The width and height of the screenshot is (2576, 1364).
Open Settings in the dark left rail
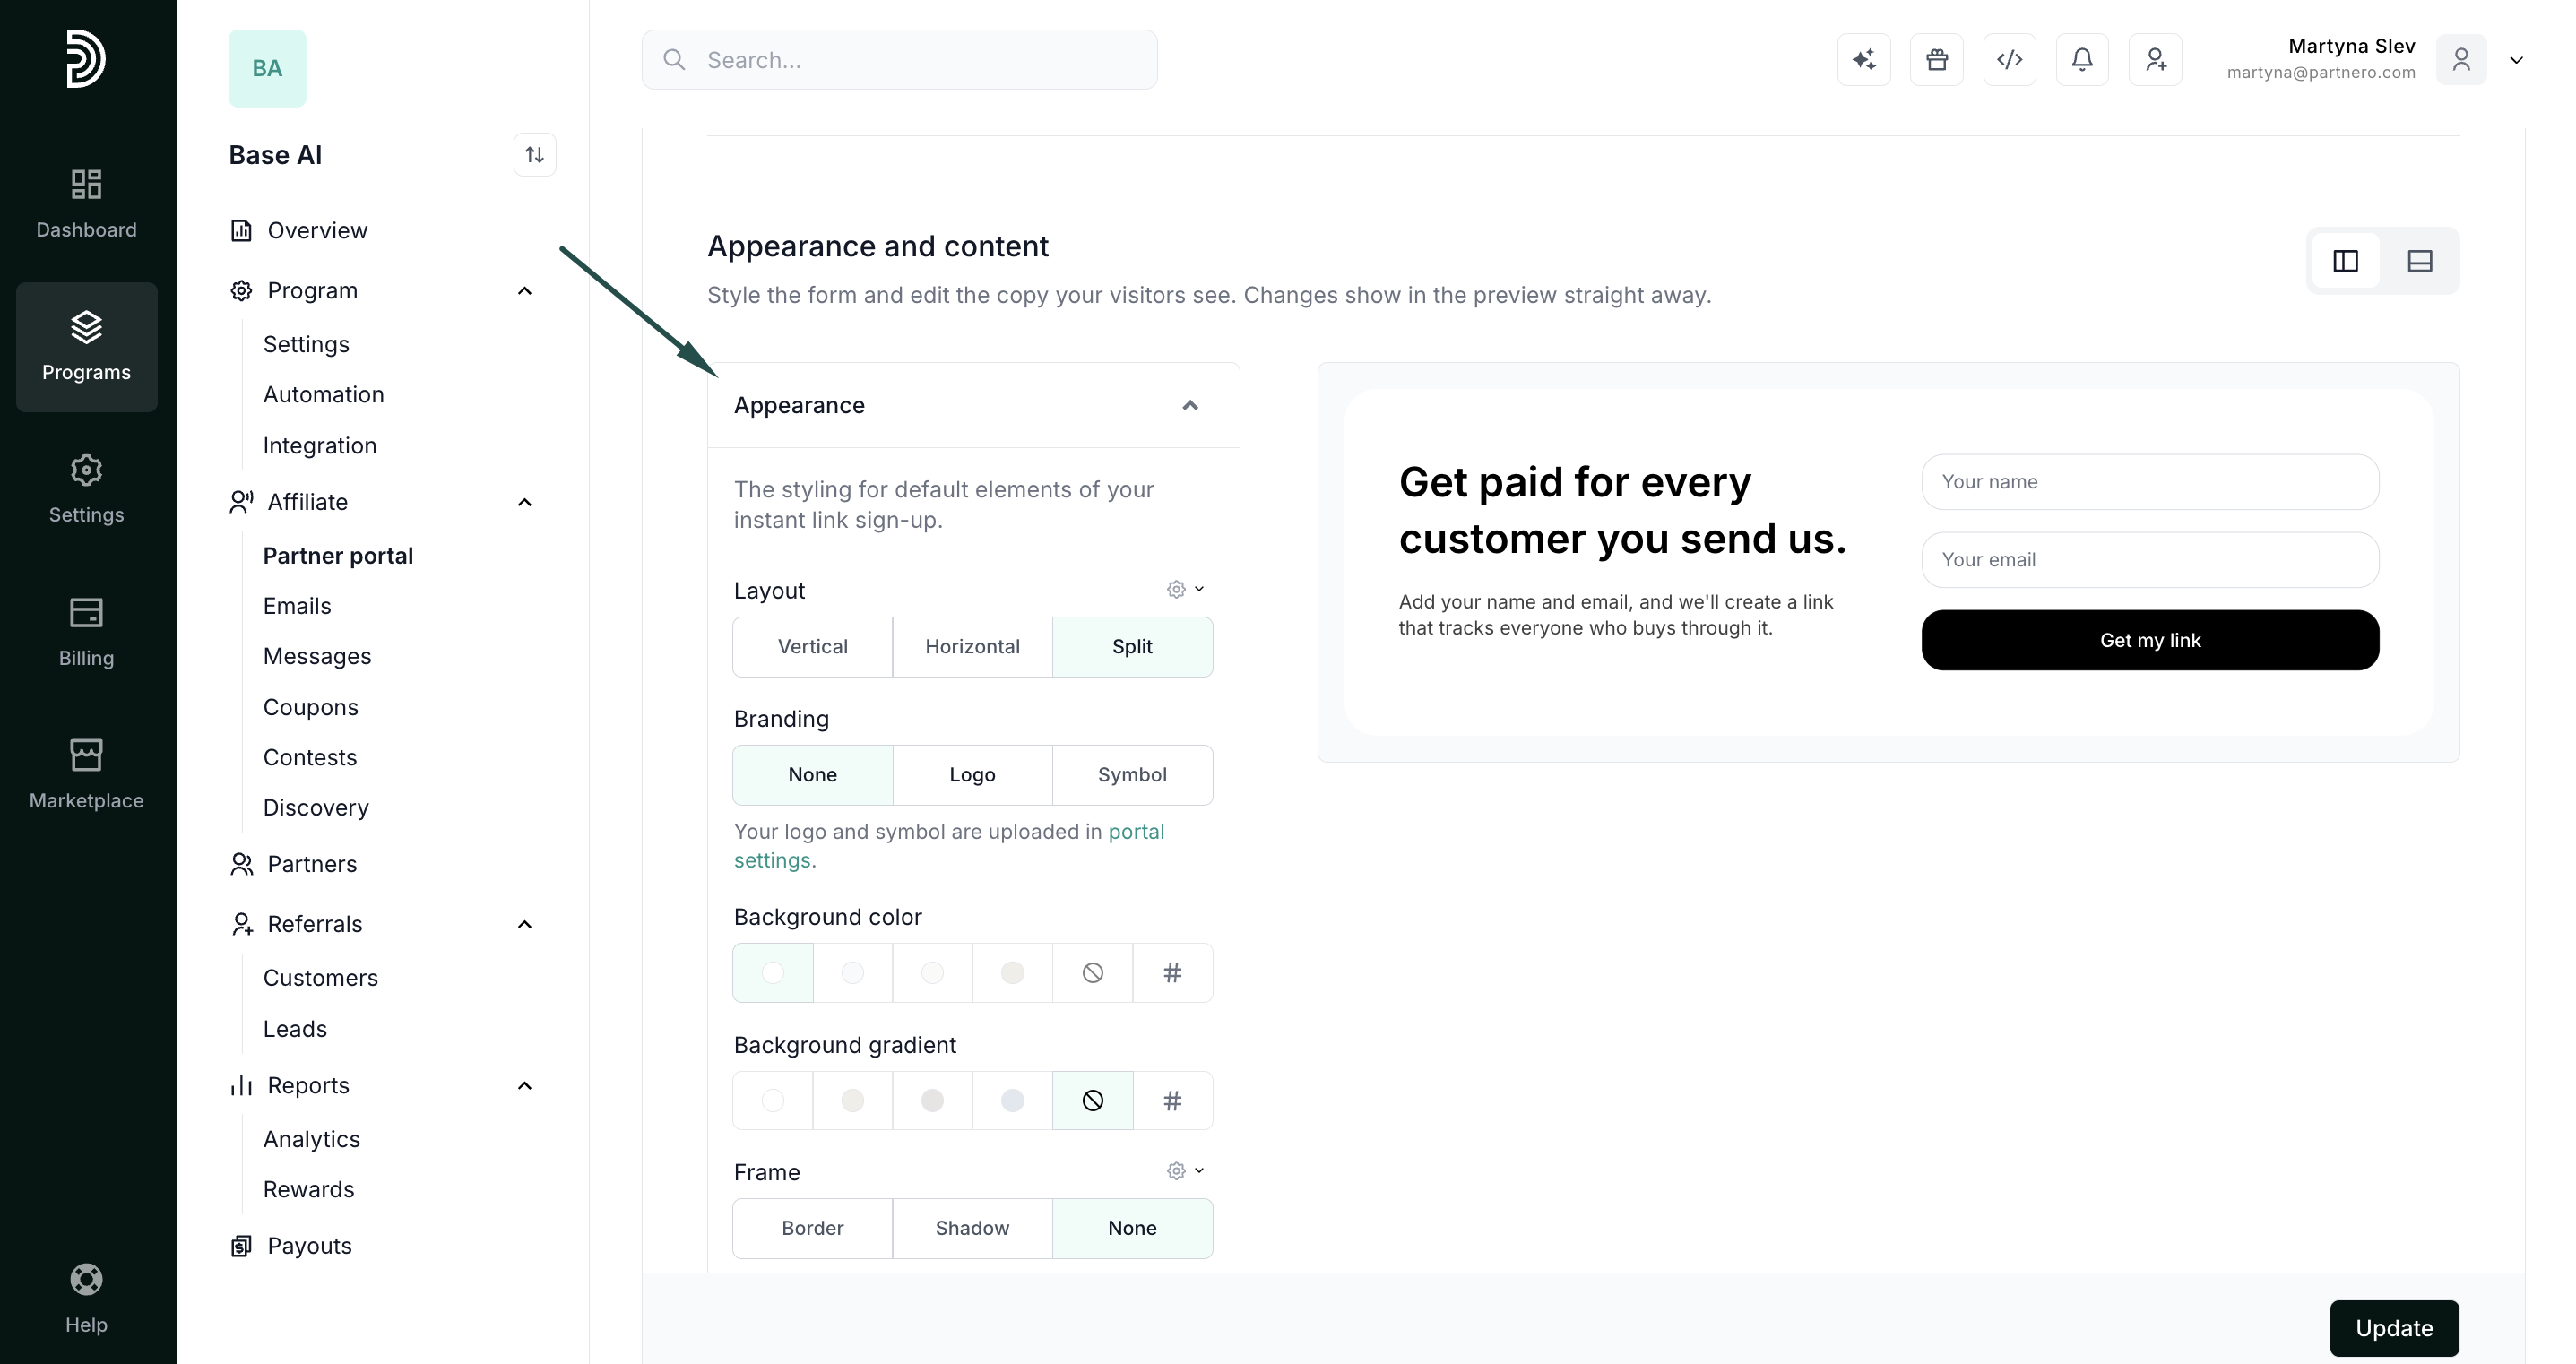pyautogui.click(x=87, y=490)
